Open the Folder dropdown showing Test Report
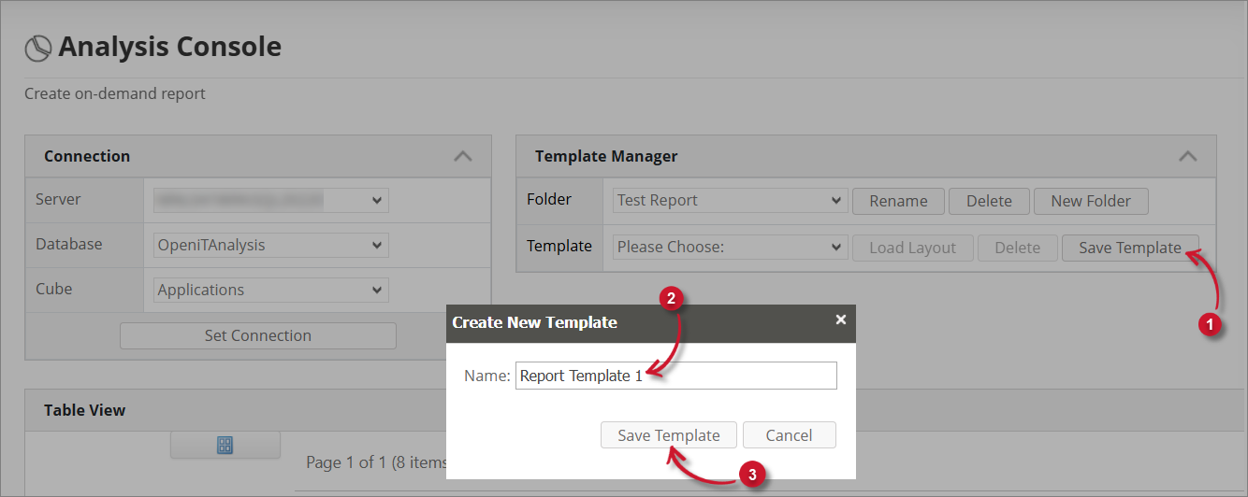 click(730, 201)
